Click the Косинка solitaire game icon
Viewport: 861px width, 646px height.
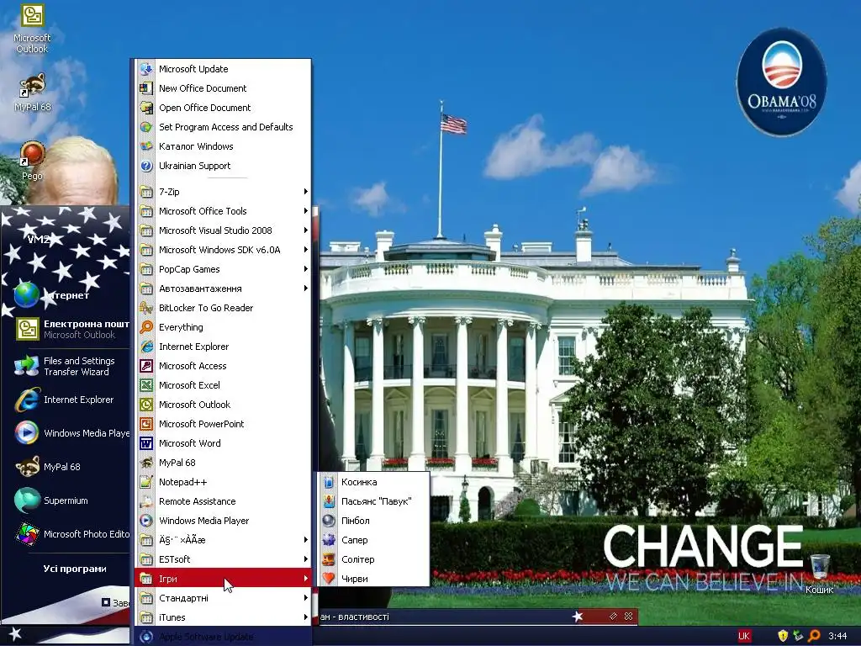(329, 482)
